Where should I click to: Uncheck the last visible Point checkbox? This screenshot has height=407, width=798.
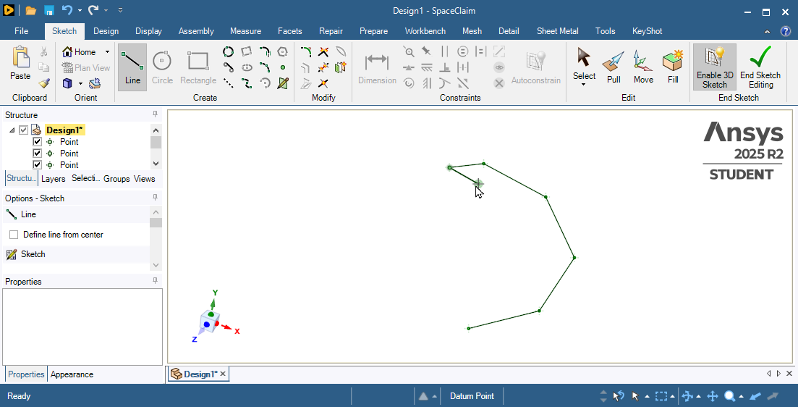point(37,165)
